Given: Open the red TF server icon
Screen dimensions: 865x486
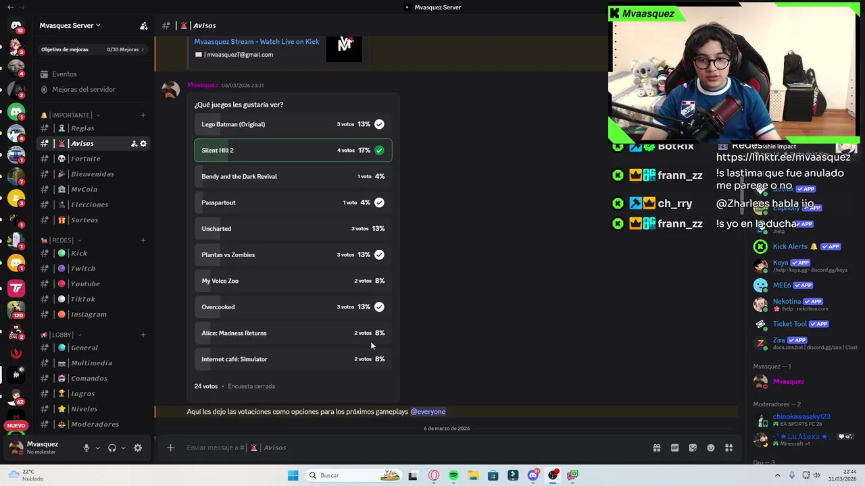Looking at the screenshot, I should tap(16, 288).
